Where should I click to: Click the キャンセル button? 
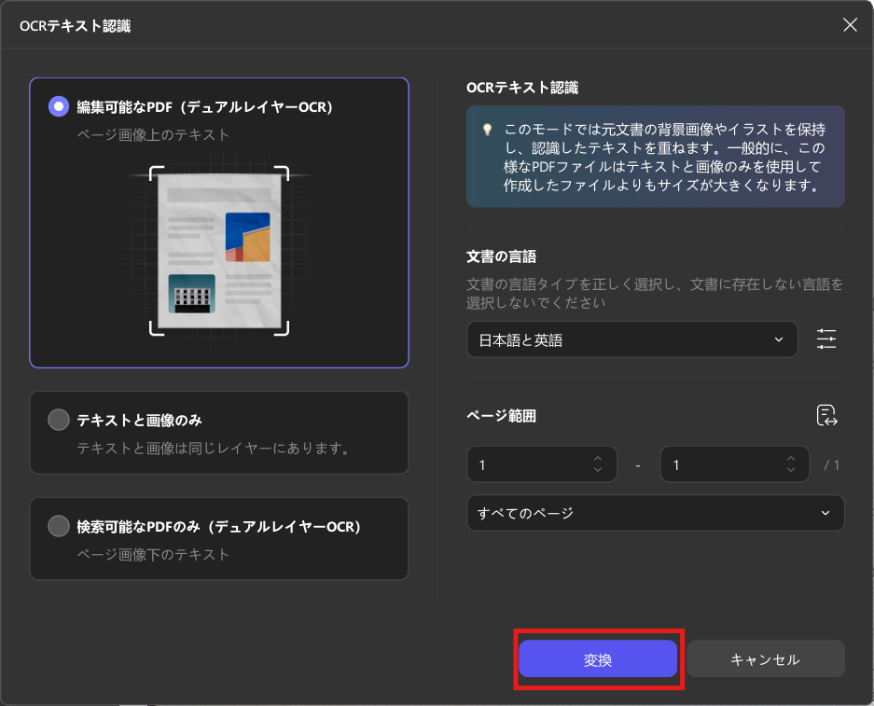(765, 659)
